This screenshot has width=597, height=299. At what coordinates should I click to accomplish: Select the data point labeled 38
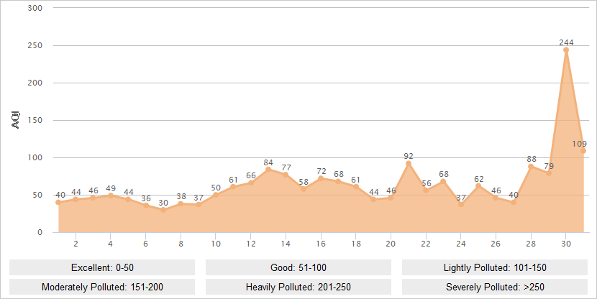click(181, 204)
